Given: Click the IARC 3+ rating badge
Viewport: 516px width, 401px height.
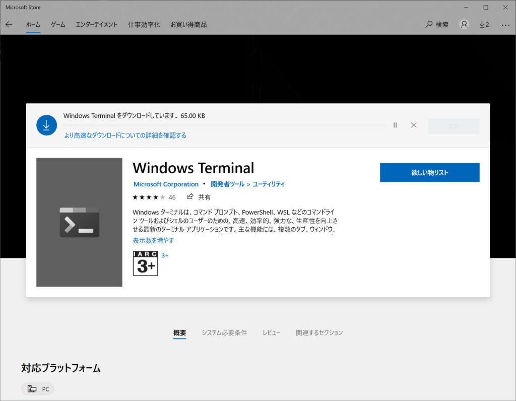Looking at the screenshot, I should click(146, 263).
